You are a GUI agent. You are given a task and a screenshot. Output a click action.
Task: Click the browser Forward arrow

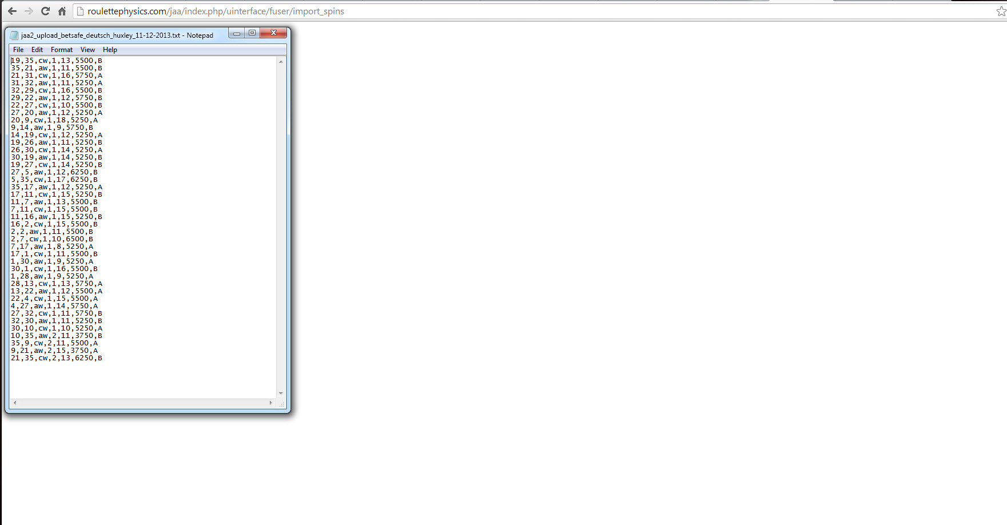(29, 11)
